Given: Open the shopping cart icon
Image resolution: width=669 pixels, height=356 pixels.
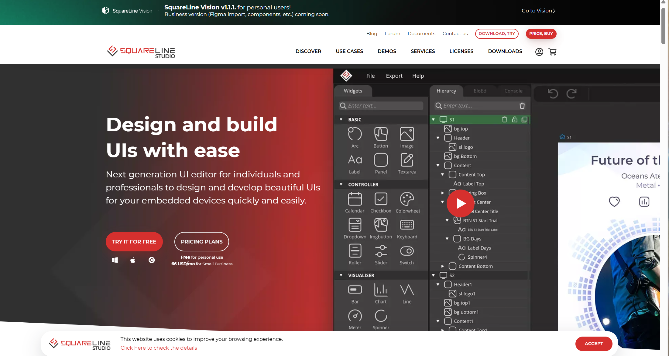Looking at the screenshot, I should pyautogui.click(x=552, y=52).
